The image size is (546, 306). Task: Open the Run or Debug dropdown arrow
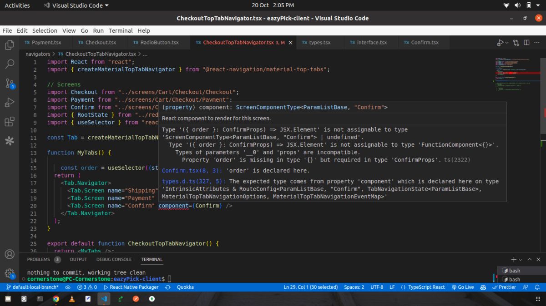[506, 43]
